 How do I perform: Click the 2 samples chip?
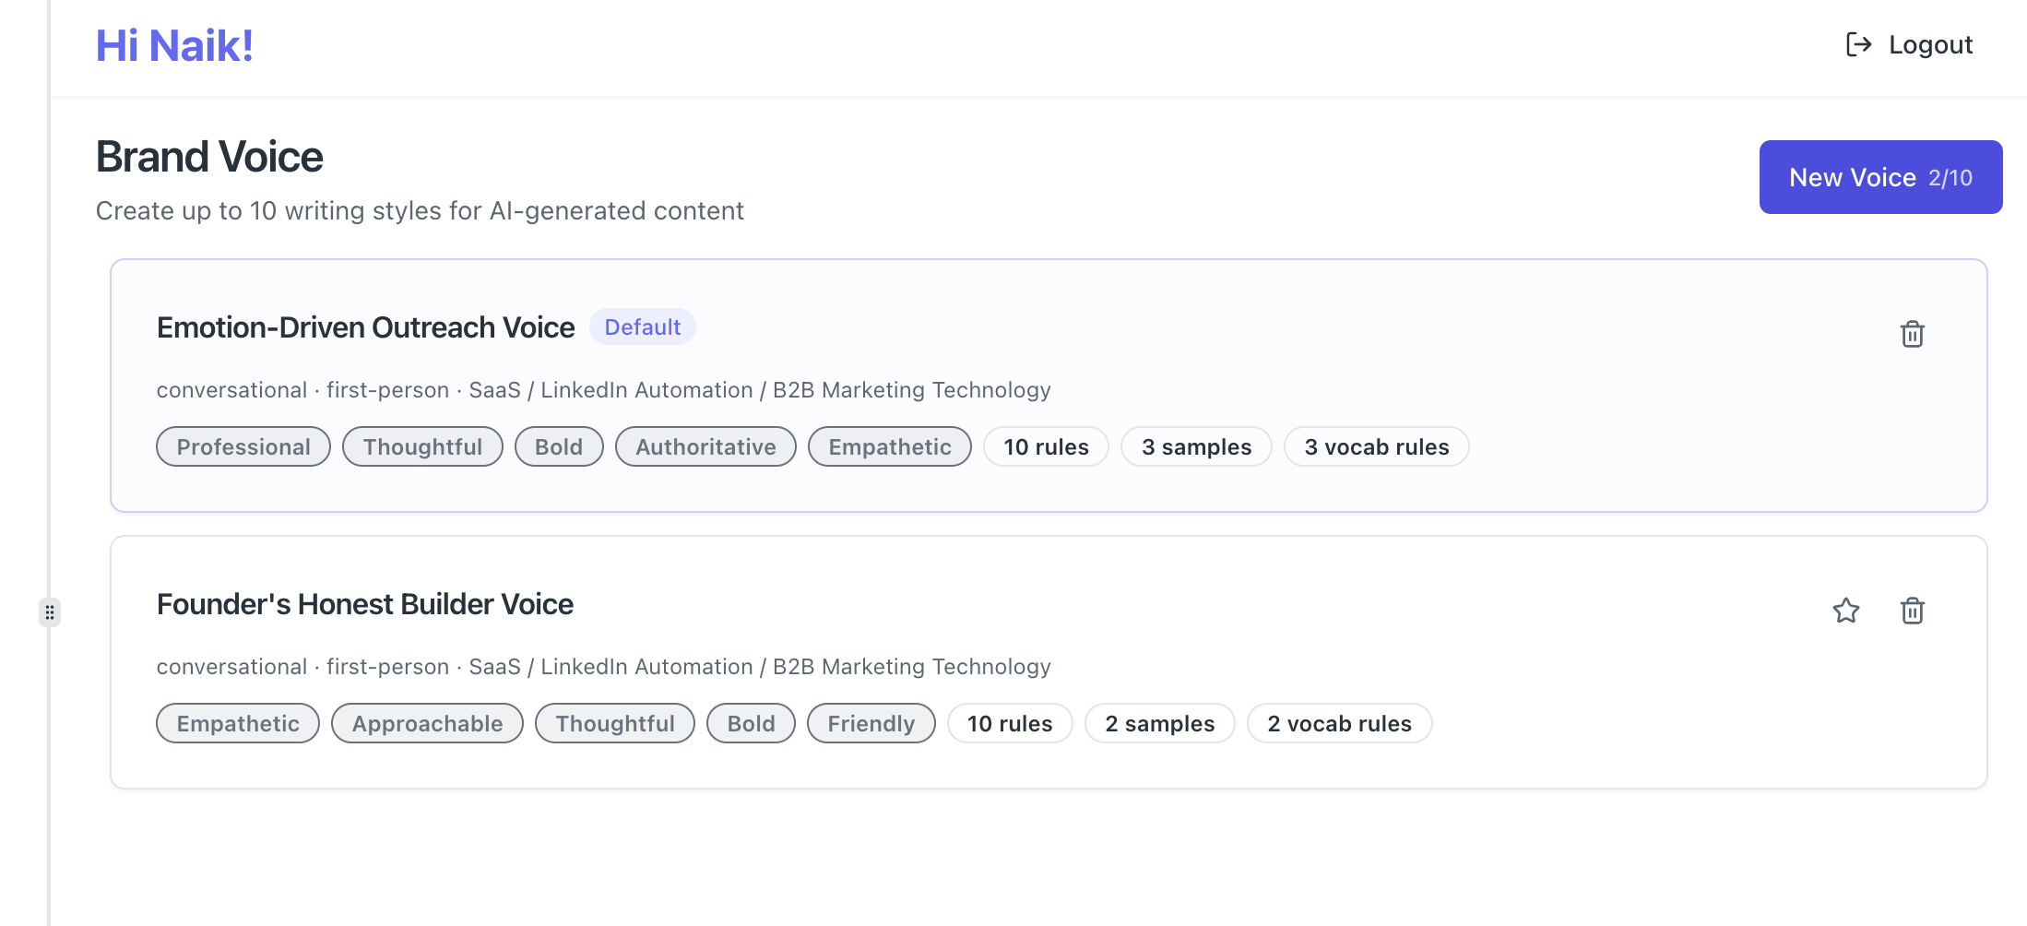click(x=1160, y=723)
